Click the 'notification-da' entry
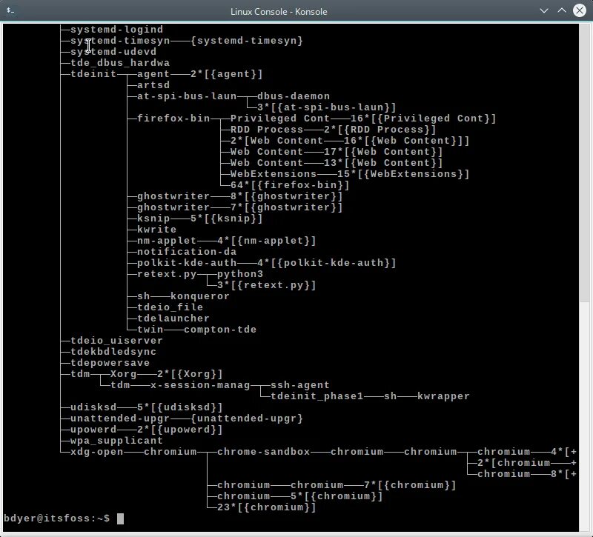This screenshot has width=593, height=537. 187,252
